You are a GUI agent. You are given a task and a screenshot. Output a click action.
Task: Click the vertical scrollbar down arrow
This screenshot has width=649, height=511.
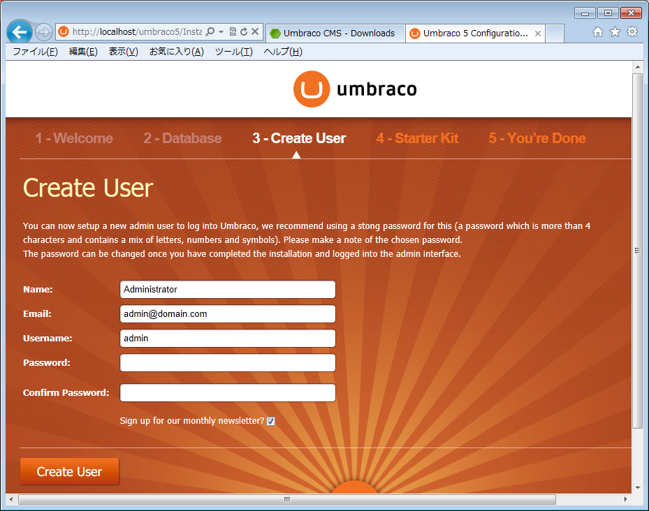pos(637,487)
